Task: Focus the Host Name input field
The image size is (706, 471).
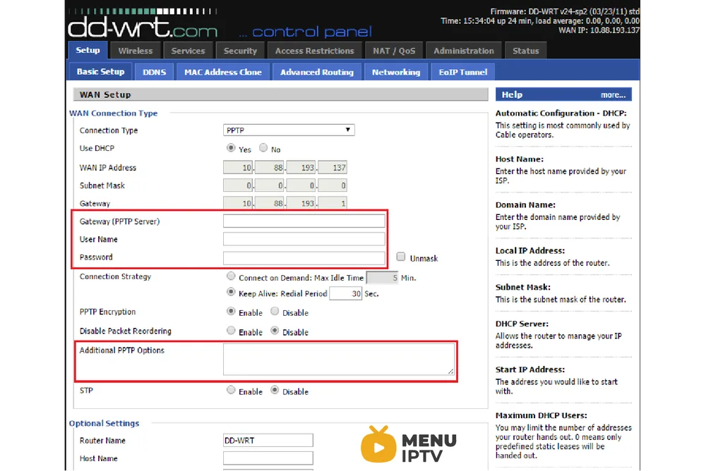Action: point(268,458)
